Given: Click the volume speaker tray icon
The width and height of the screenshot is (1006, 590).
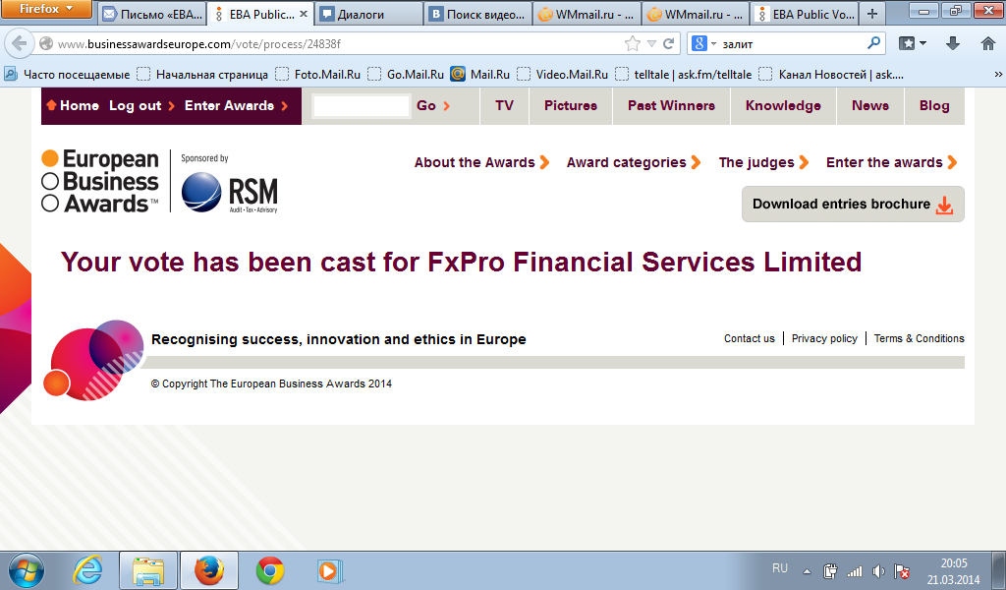Looking at the screenshot, I should point(878,570).
